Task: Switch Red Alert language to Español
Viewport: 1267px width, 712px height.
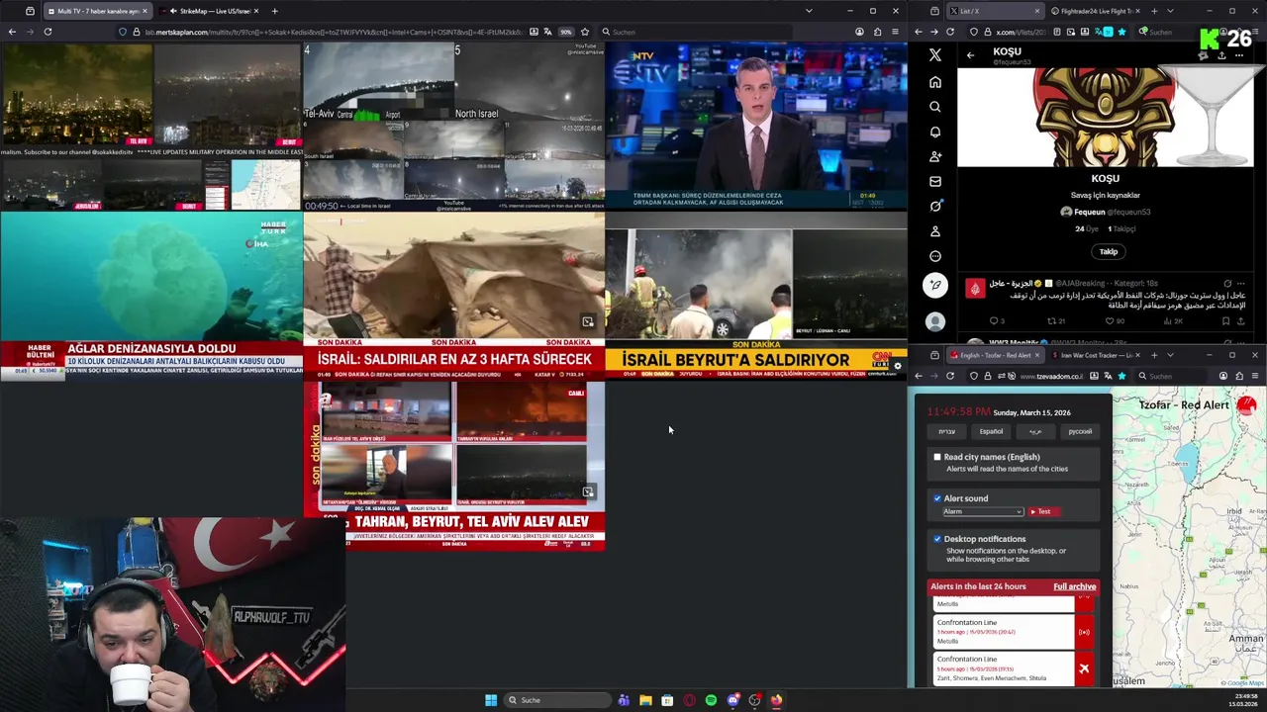Action: (991, 431)
